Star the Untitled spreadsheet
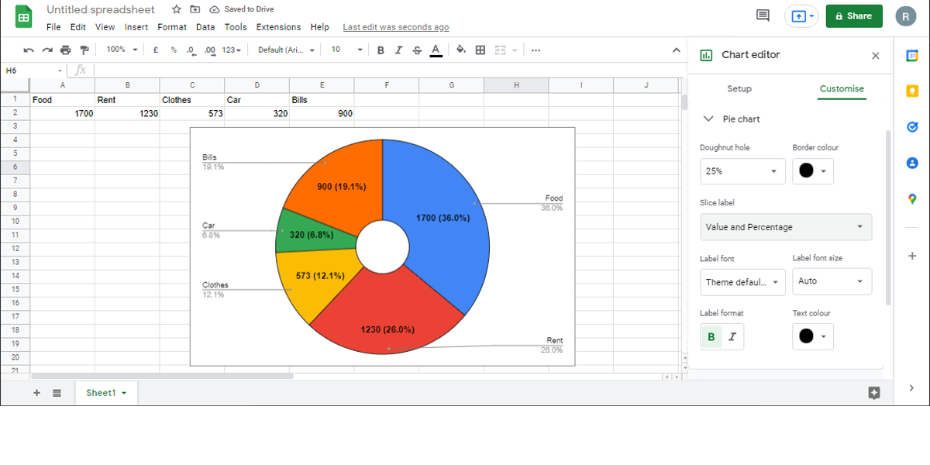 click(x=177, y=9)
